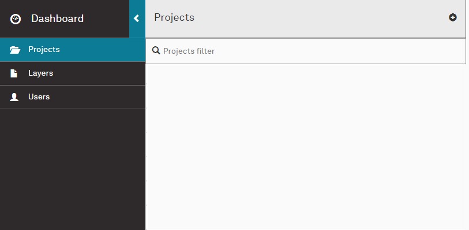Open the Layers sidebar menu item
Viewport: 469px width, 230px height.
tap(73, 73)
